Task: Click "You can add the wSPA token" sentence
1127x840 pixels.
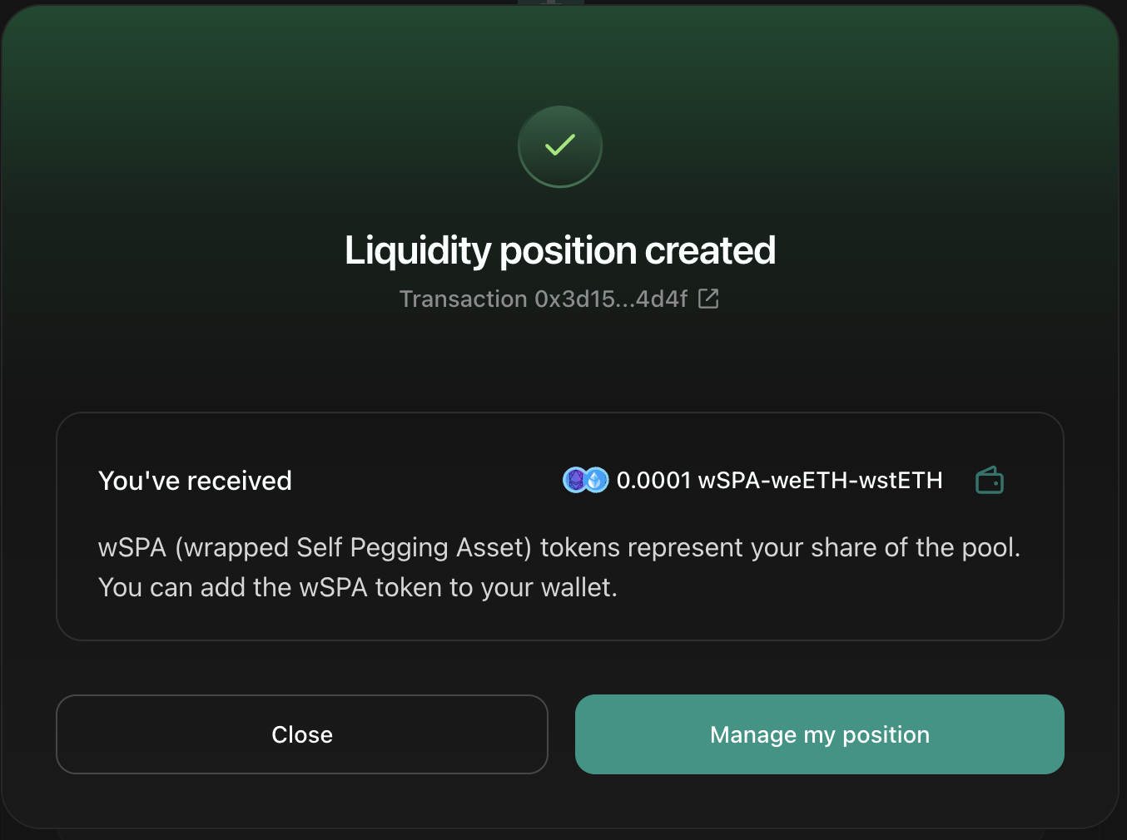Action: tap(358, 588)
